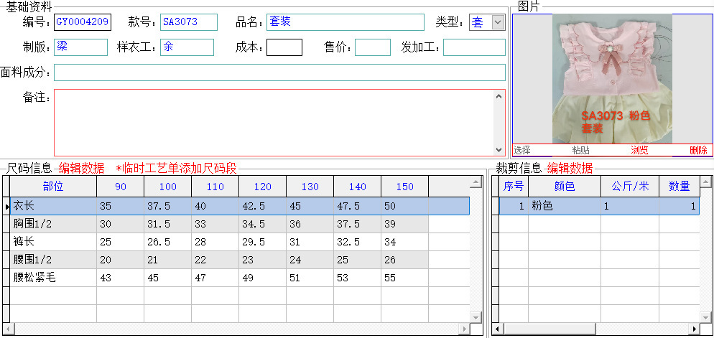The width and height of the screenshot is (714, 338).
Task: Click the 浏览 image button
Action: coord(639,150)
